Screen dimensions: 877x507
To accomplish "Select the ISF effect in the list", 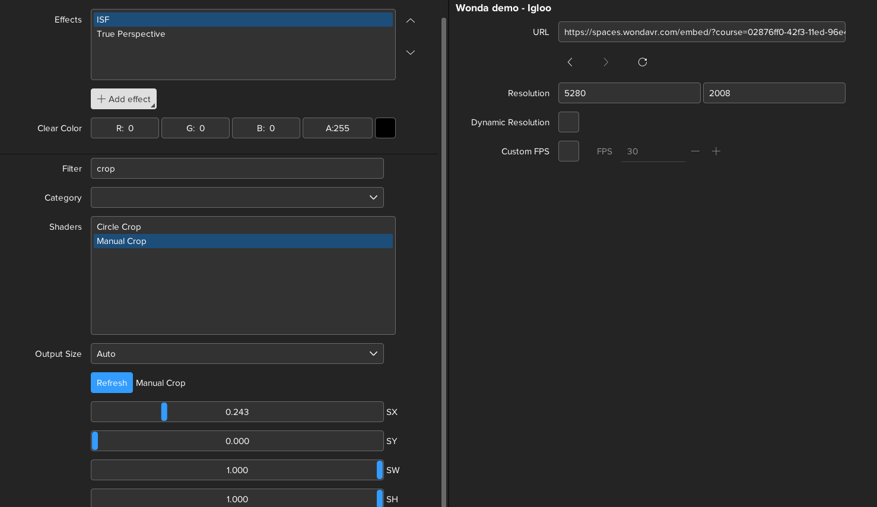I will (x=243, y=20).
